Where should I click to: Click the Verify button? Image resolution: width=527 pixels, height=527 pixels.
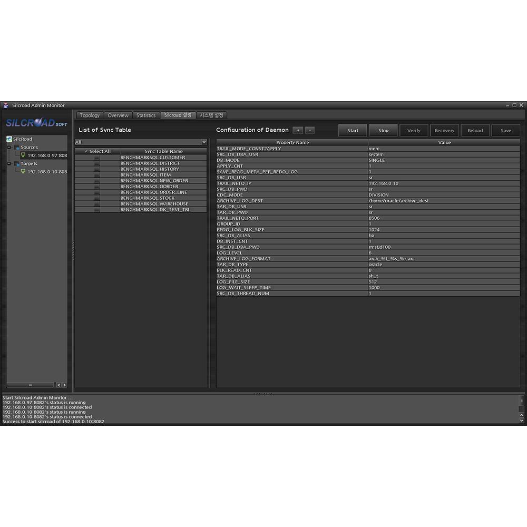coord(414,130)
